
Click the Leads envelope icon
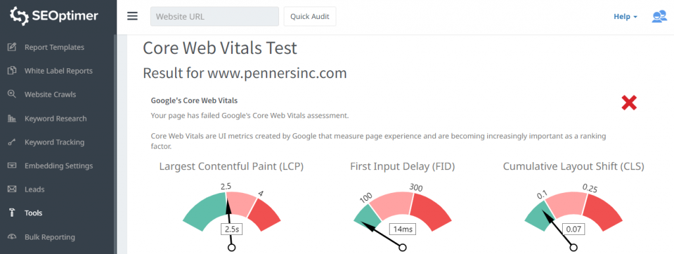pos(12,189)
